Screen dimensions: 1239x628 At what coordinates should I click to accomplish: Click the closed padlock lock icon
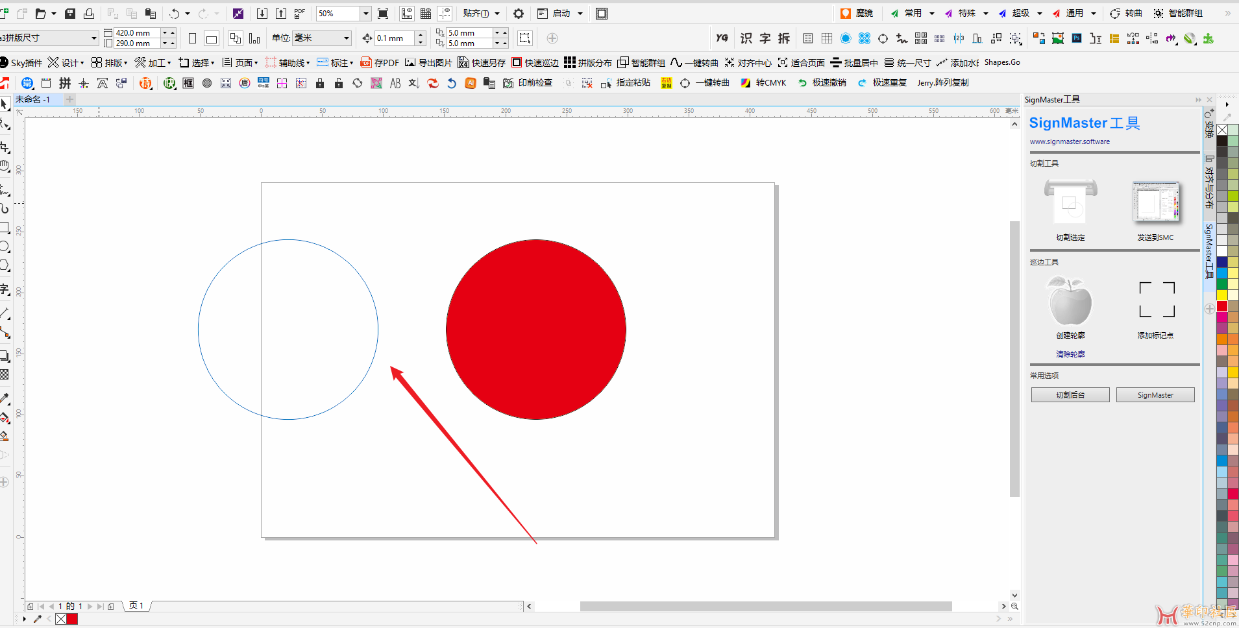point(320,82)
